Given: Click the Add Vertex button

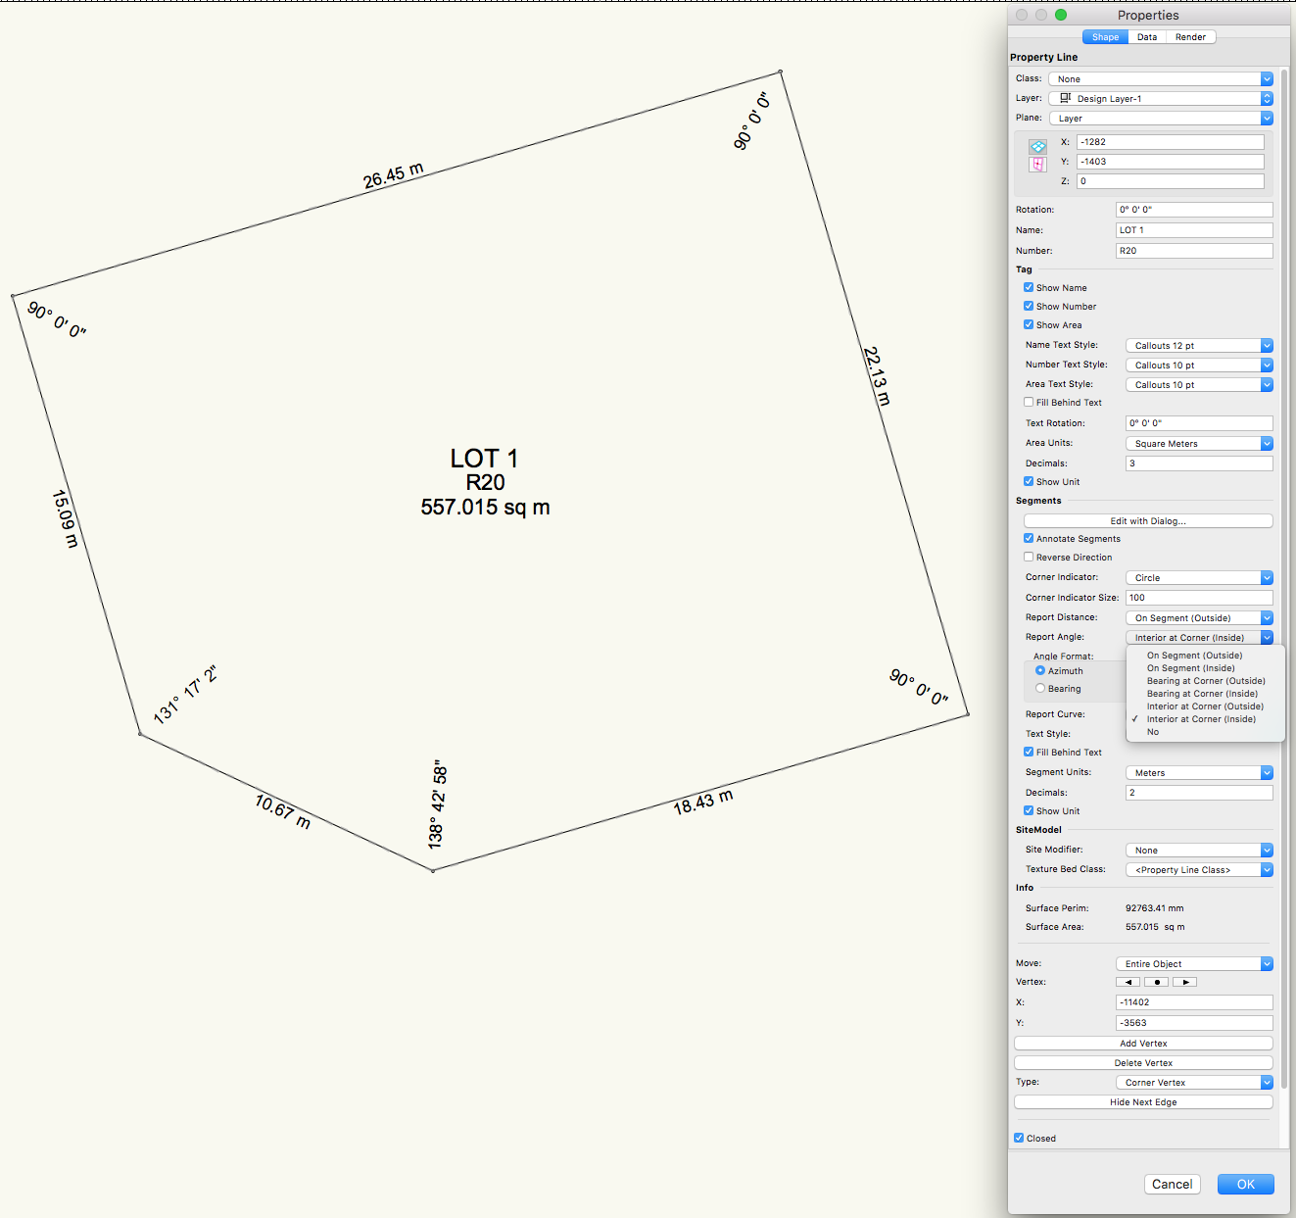Looking at the screenshot, I should pyautogui.click(x=1142, y=1043).
